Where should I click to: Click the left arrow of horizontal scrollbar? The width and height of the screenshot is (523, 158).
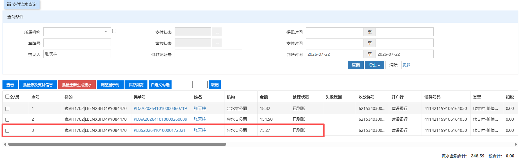[5, 144]
